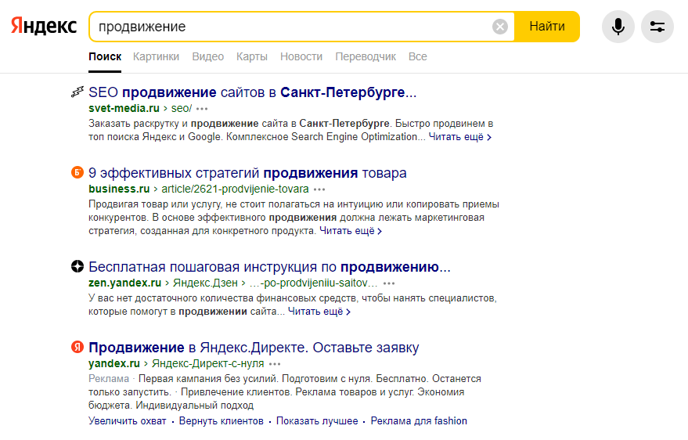Select the Поиск tab
Viewport: 688px width, 440px height.
105,56
